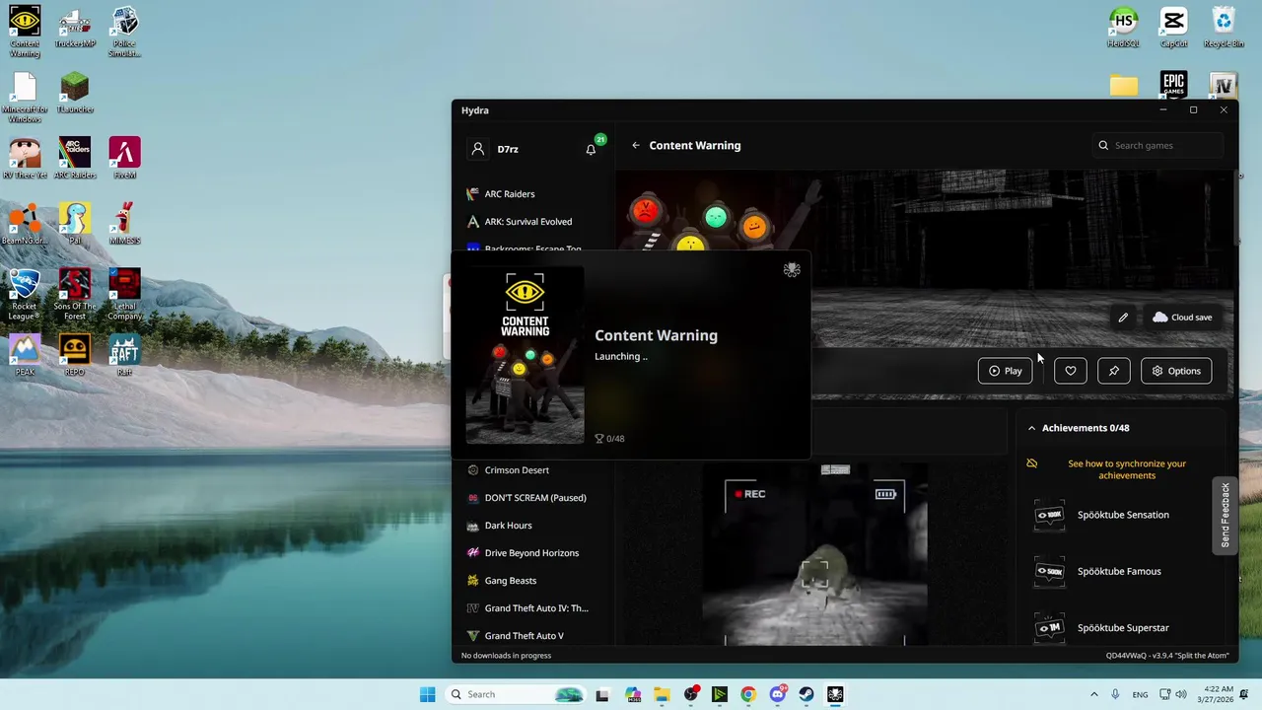Click the Content Warning cover art in launch popup
The height and width of the screenshot is (710, 1262).
coord(525,355)
